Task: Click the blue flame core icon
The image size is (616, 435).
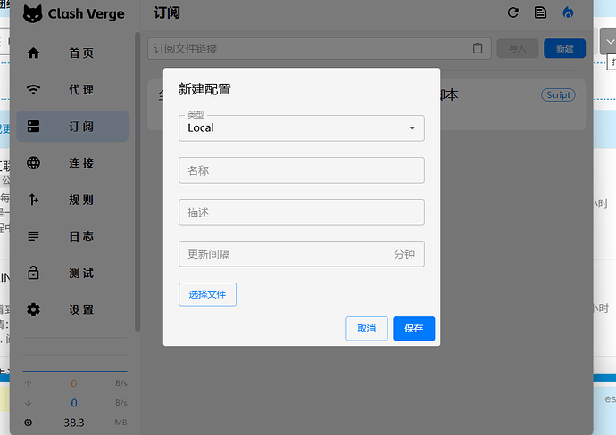Action: tap(568, 12)
